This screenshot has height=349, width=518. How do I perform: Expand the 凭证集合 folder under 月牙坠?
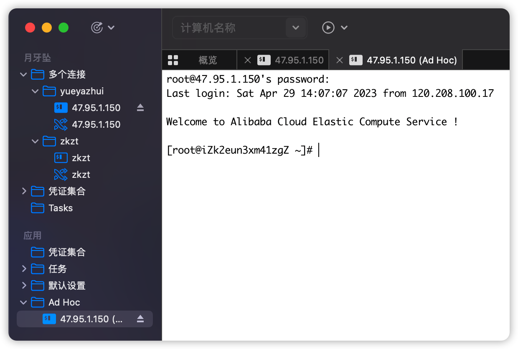24,191
